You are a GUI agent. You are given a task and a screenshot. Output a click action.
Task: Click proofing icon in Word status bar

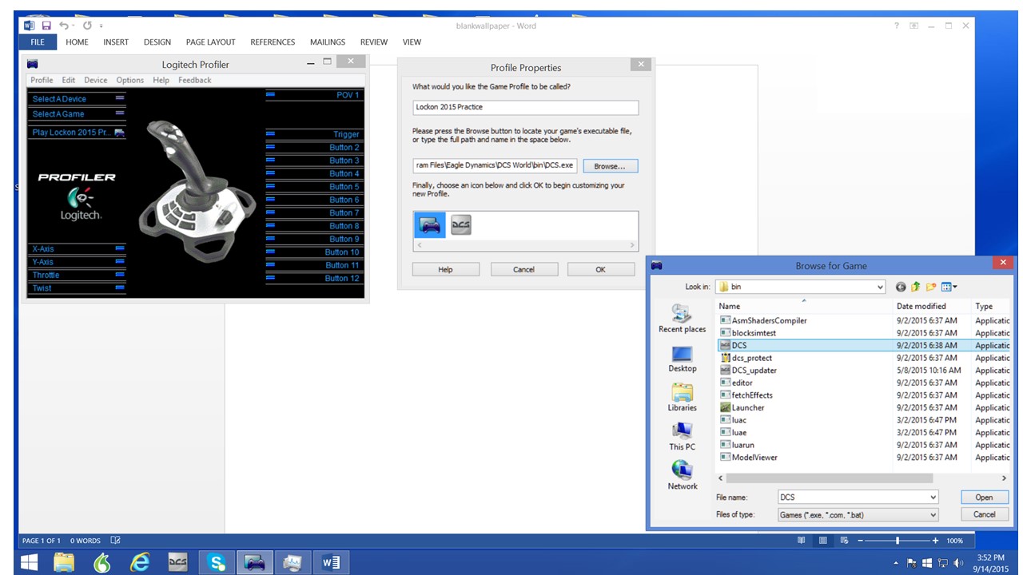[115, 541]
